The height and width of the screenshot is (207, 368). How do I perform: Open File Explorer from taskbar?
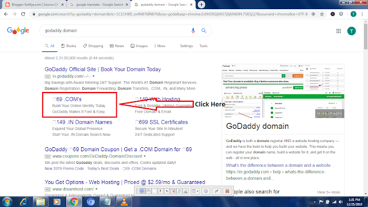[x=40, y=202]
